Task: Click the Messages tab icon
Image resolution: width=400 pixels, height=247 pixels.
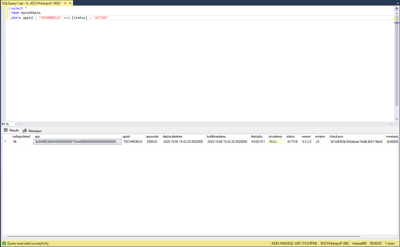Action: 25,131
